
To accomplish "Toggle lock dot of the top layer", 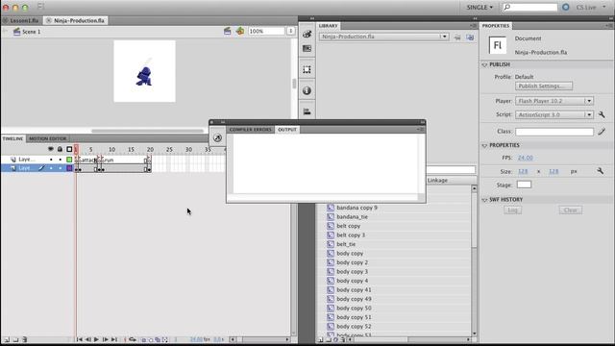I will click(60, 160).
